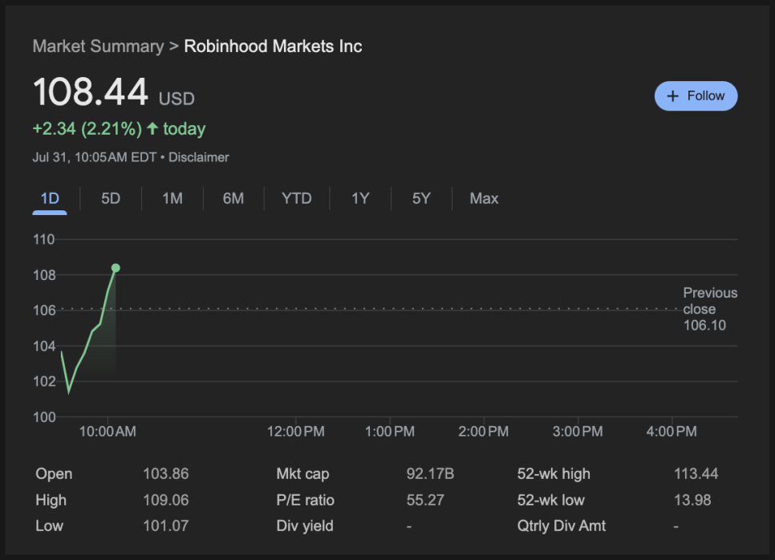The height and width of the screenshot is (560, 775).
Task: Click the 2:00 PM time axis label
Action: (x=484, y=432)
